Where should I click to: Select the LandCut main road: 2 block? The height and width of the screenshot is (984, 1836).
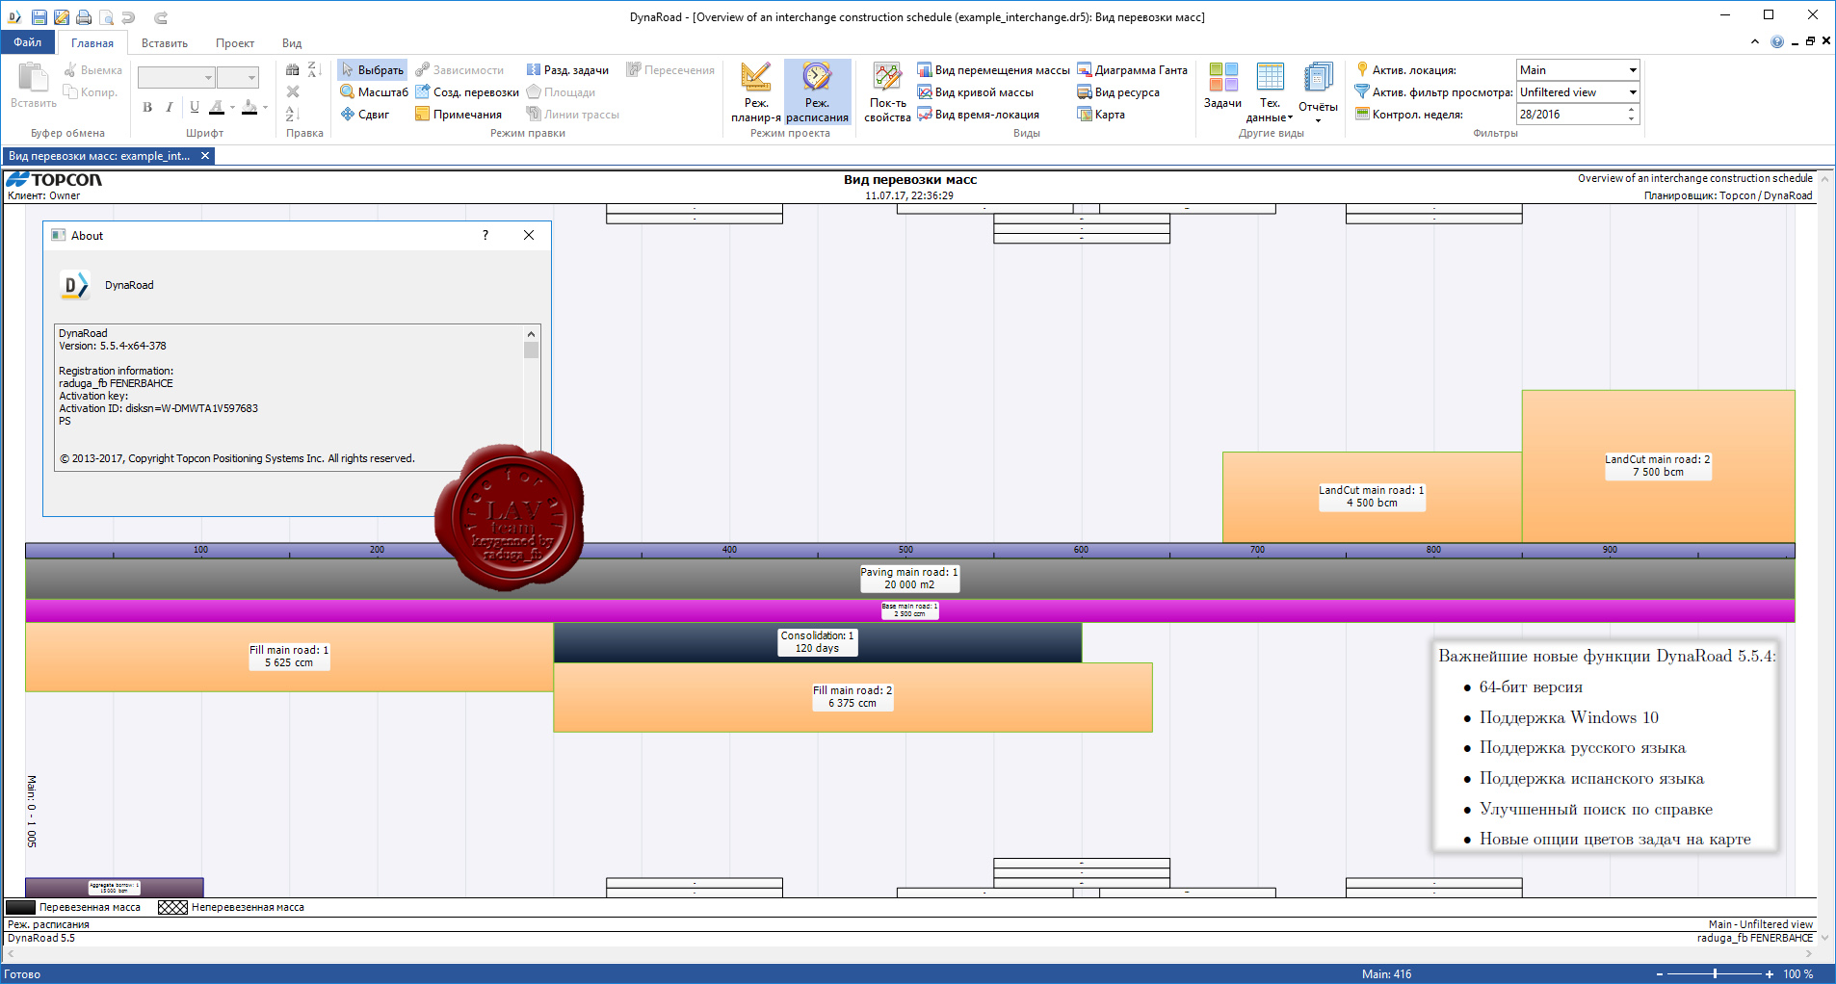click(x=1658, y=466)
